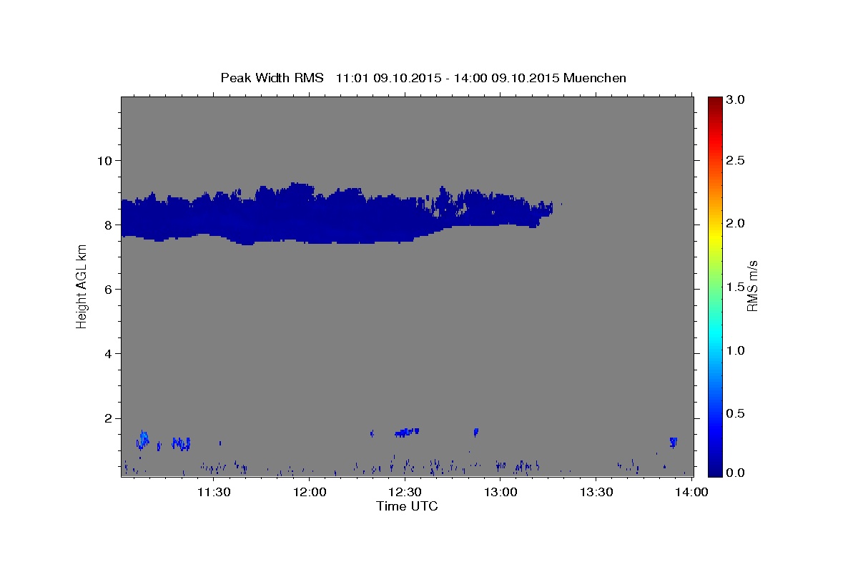This screenshot has height=572, width=858.
Task: Click the light blue patch near 1.5 km at plot start
Action: pos(144,439)
